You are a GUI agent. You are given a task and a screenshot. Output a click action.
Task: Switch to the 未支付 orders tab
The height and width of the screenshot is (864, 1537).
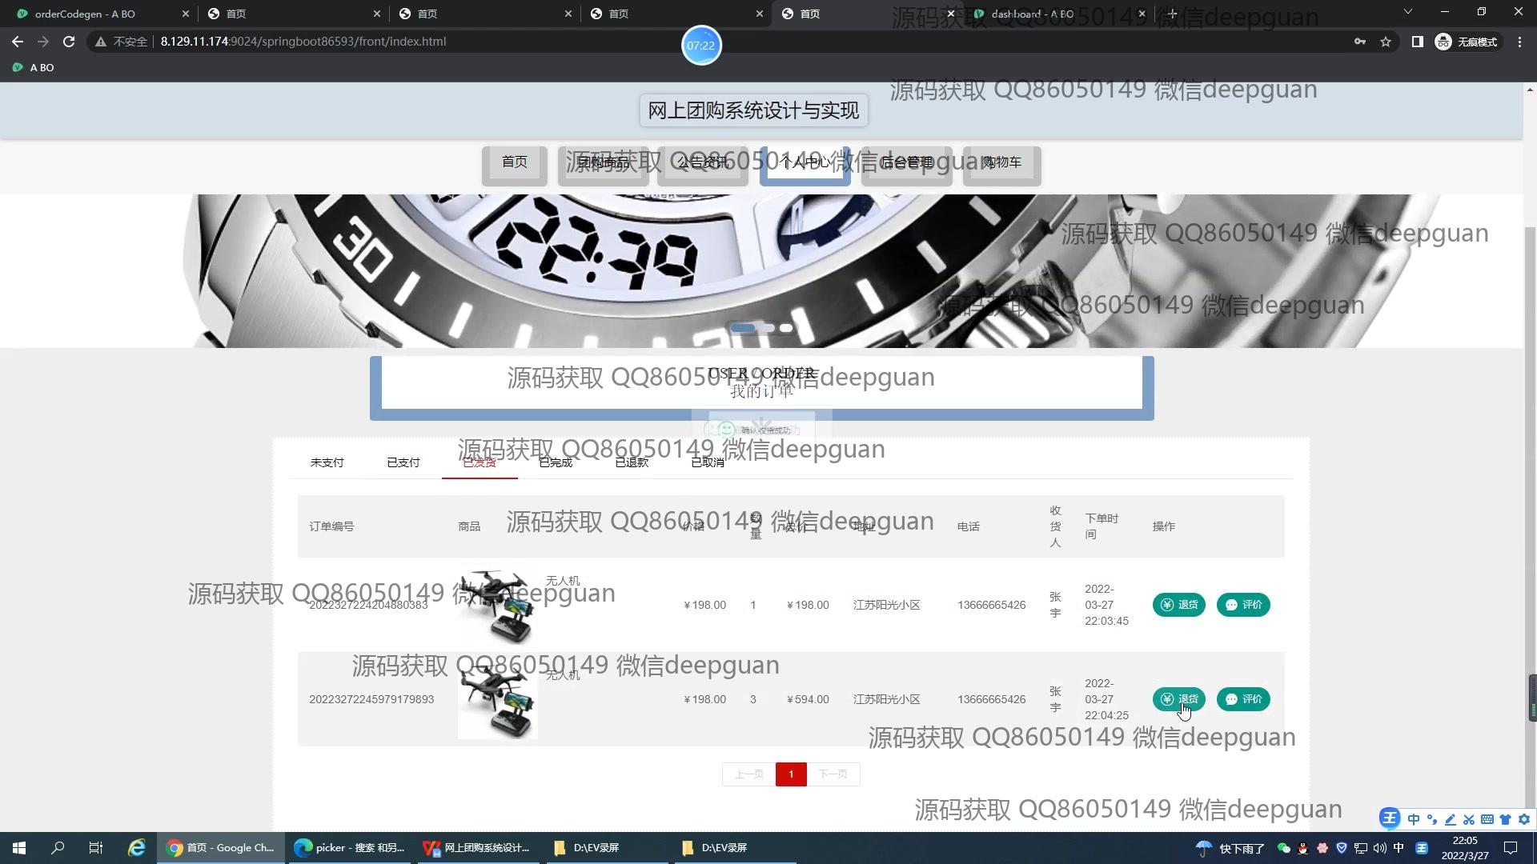point(327,462)
